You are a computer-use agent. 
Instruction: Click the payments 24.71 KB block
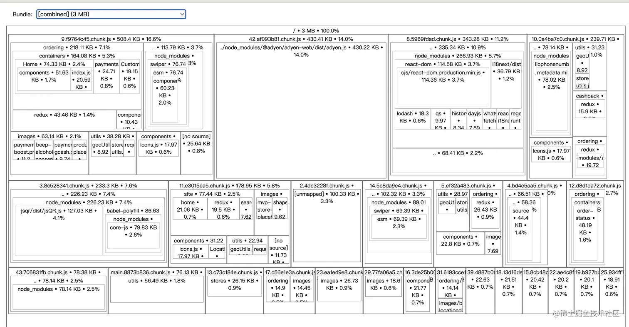[x=106, y=77]
